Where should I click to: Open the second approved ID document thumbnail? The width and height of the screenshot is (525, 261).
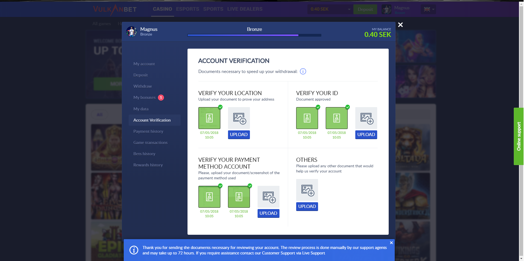point(337,118)
